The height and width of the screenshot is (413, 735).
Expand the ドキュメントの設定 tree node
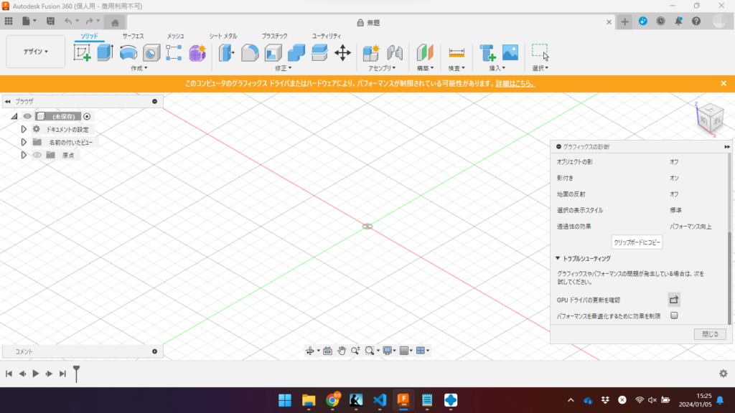point(24,129)
